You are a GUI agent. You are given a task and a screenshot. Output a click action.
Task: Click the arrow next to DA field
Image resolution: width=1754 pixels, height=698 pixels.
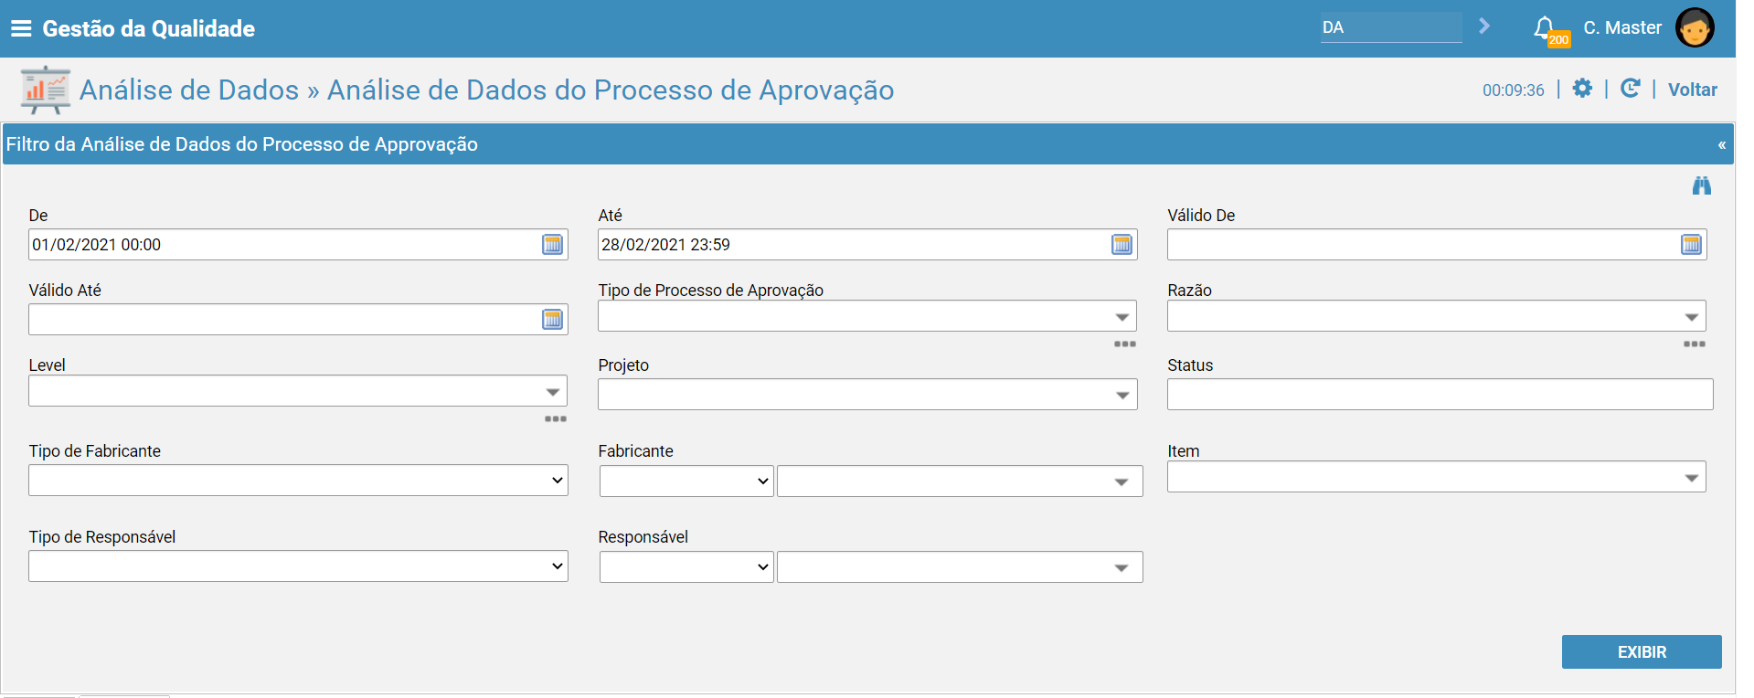pyautogui.click(x=1484, y=26)
